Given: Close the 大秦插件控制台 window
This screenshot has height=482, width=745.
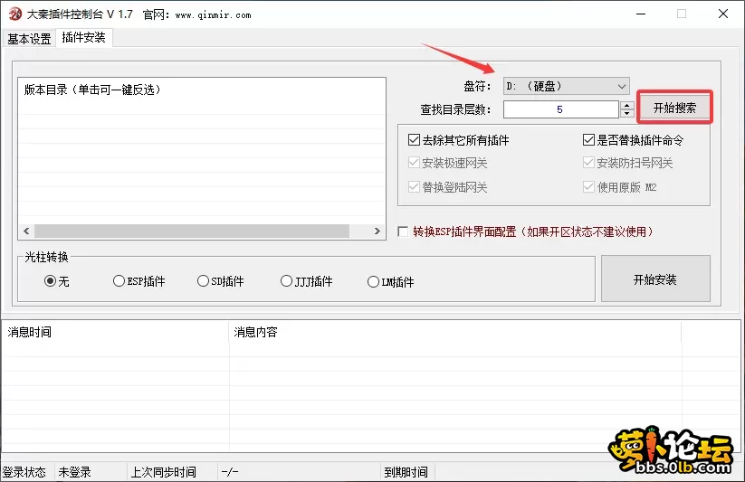Looking at the screenshot, I should click(x=723, y=14).
